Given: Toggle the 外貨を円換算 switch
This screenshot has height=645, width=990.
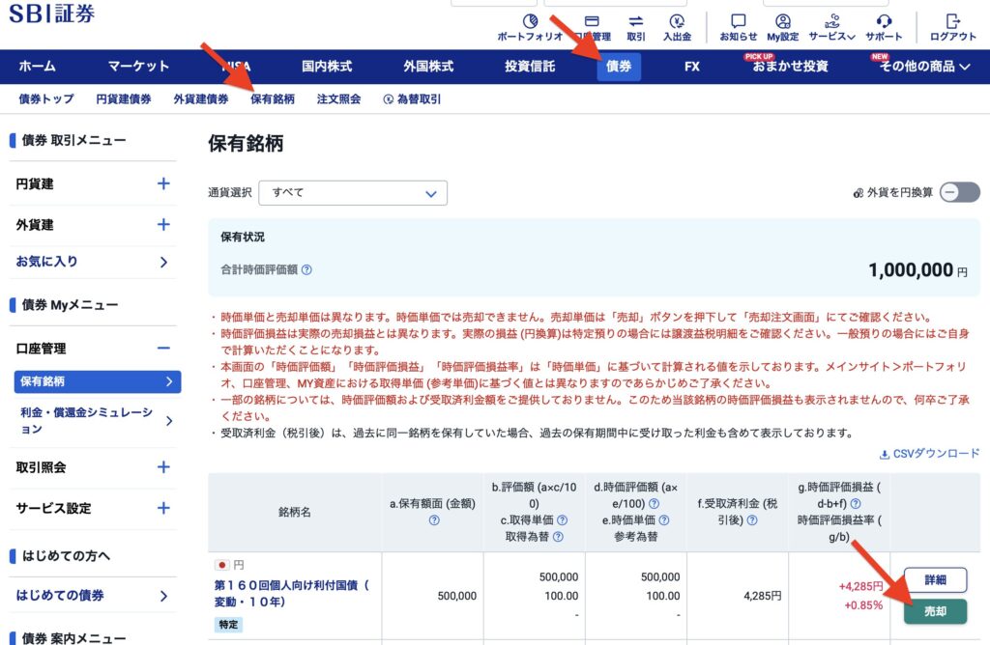Looking at the screenshot, I should pos(960,192).
